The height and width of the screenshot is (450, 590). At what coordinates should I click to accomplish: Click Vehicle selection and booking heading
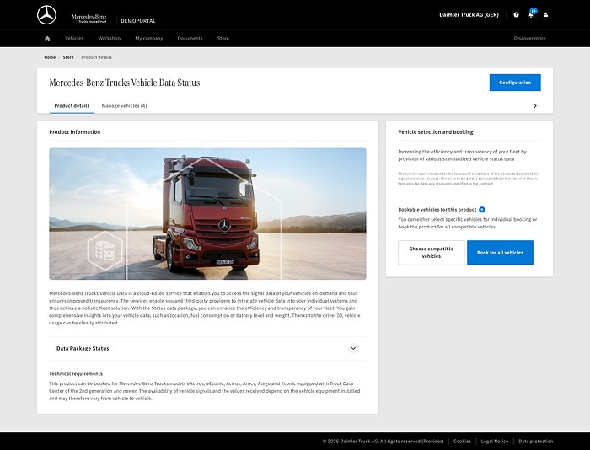[x=436, y=132]
